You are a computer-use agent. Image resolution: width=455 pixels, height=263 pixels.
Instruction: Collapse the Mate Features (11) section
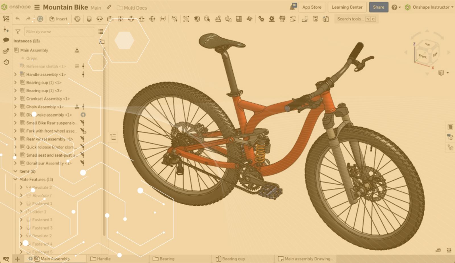[15, 180]
